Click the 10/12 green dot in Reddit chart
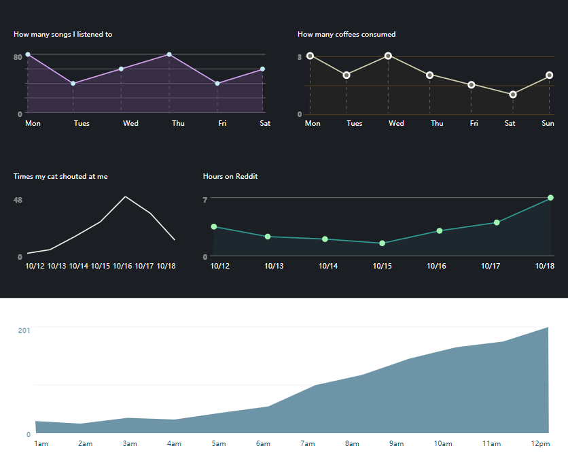This screenshot has width=568, height=461. click(x=214, y=226)
